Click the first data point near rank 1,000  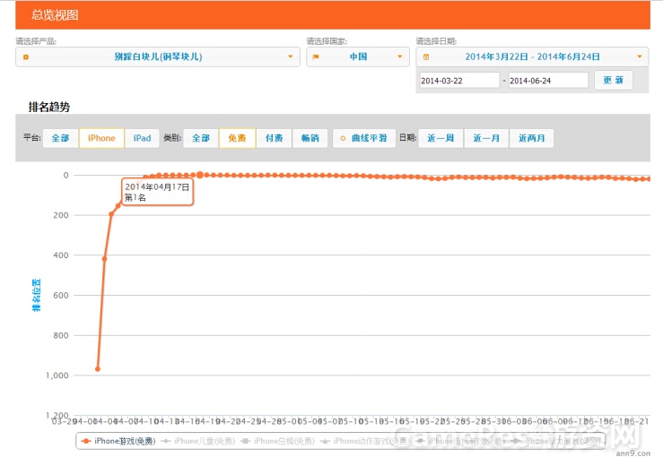click(x=98, y=369)
